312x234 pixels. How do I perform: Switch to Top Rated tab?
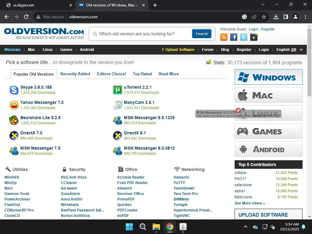[x=142, y=74]
